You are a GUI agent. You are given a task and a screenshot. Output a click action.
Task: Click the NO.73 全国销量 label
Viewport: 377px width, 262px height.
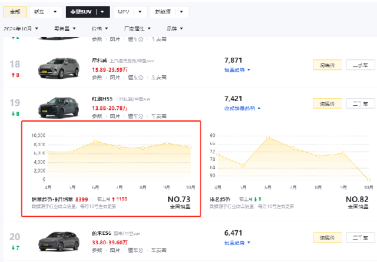click(x=179, y=203)
